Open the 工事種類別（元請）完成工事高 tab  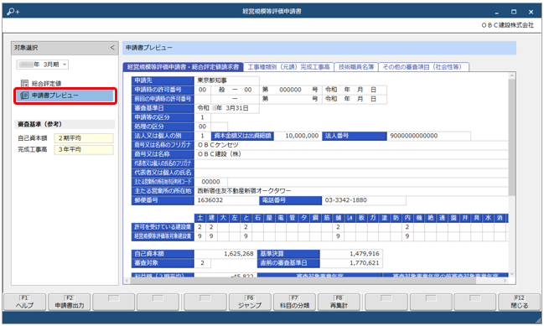[x=288, y=67]
